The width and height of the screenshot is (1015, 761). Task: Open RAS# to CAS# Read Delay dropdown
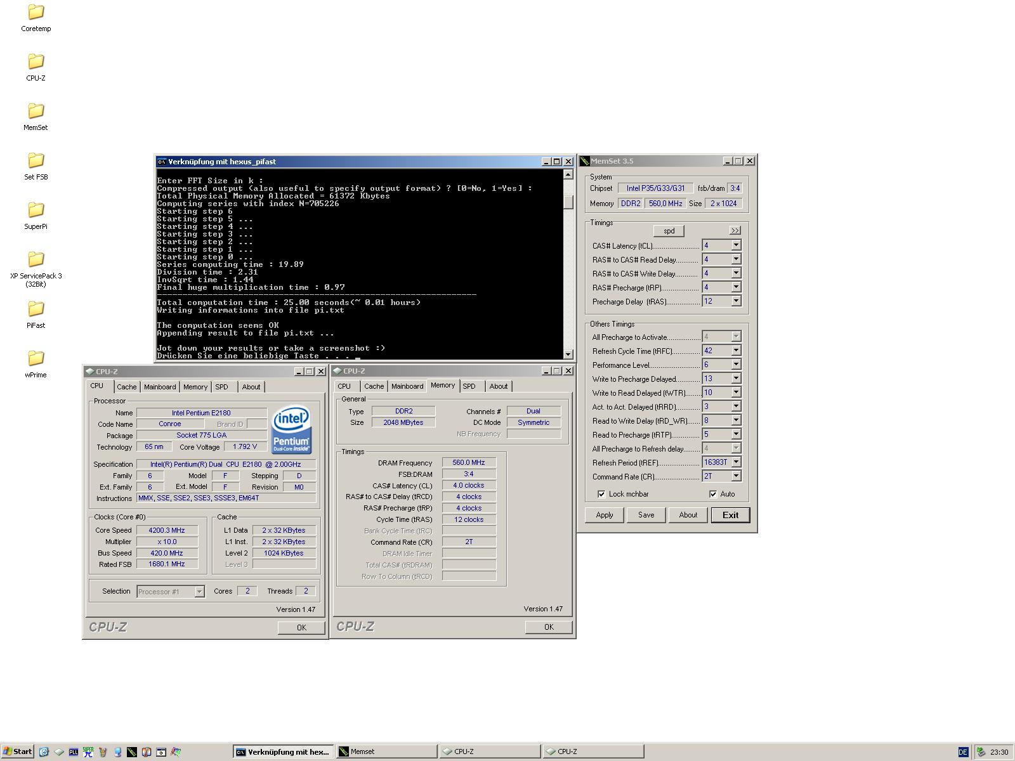click(736, 259)
